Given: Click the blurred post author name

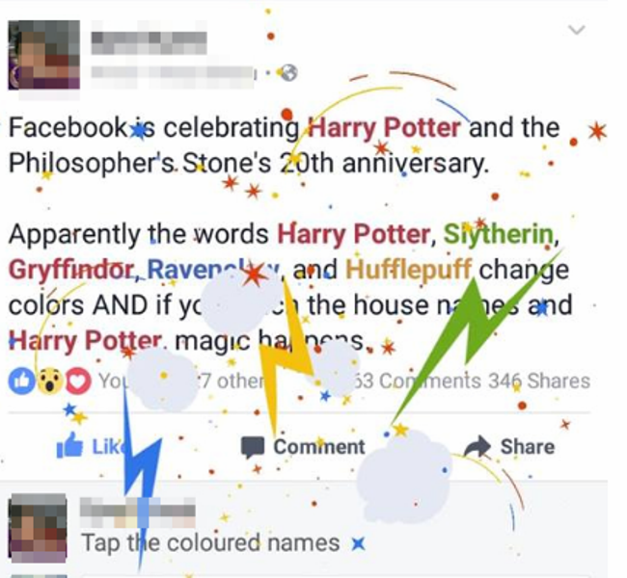Looking at the screenshot, I should pos(149,42).
